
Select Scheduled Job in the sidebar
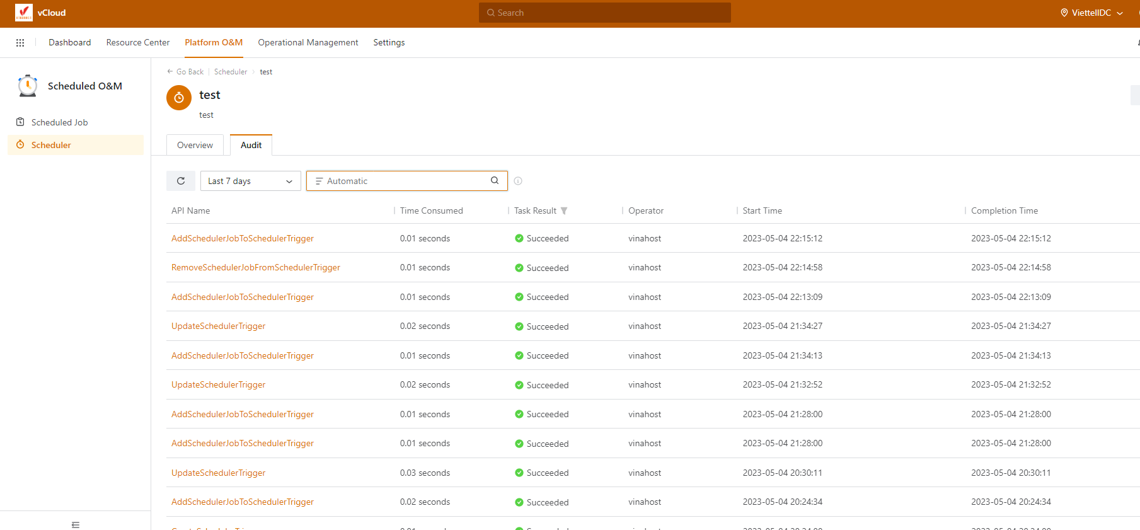(59, 122)
